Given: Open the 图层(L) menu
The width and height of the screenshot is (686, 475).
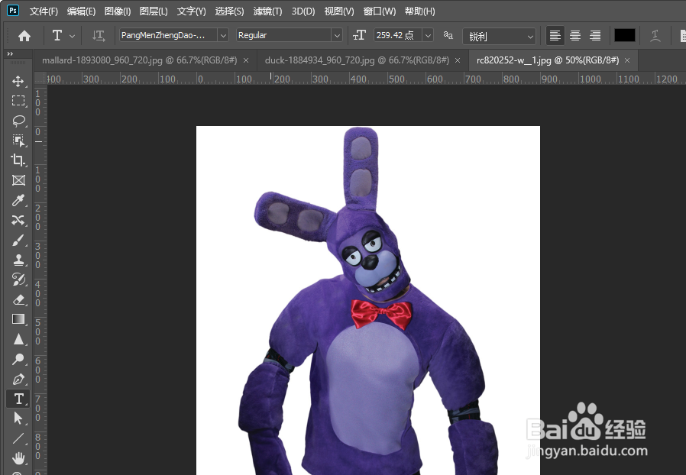Looking at the screenshot, I should pyautogui.click(x=154, y=11).
